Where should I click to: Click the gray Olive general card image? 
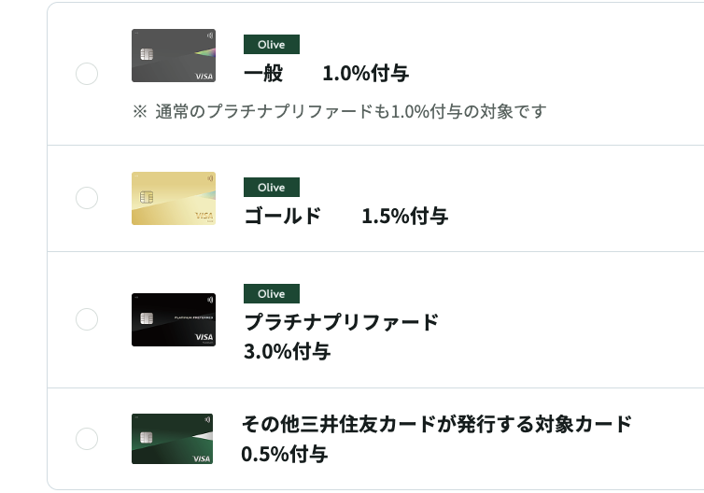[x=174, y=55]
